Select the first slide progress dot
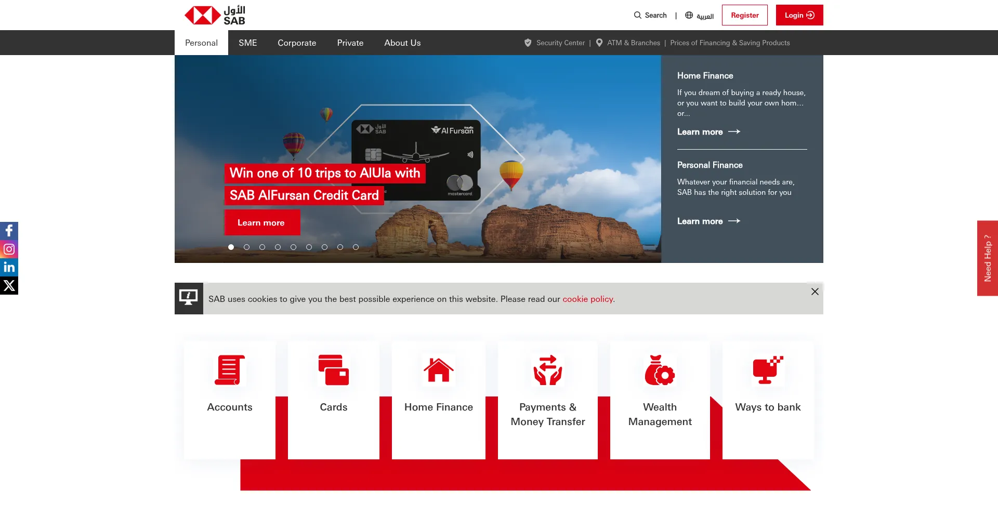 pyautogui.click(x=231, y=247)
